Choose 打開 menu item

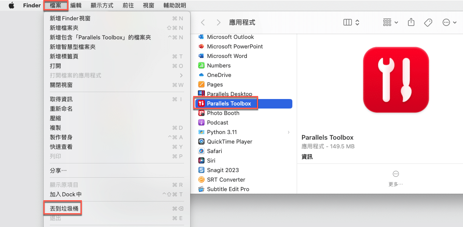(117, 66)
